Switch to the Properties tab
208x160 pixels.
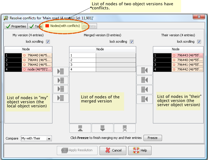(16, 26)
